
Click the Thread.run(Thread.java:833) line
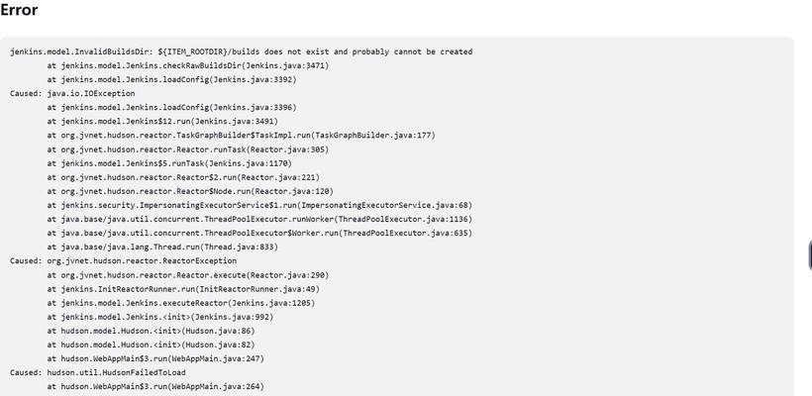click(x=162, y=247)
